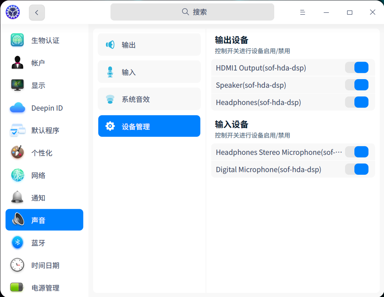This screenshot has height=297, width=384.
Task: Click the Control Center logo icon
Action: 13,12
